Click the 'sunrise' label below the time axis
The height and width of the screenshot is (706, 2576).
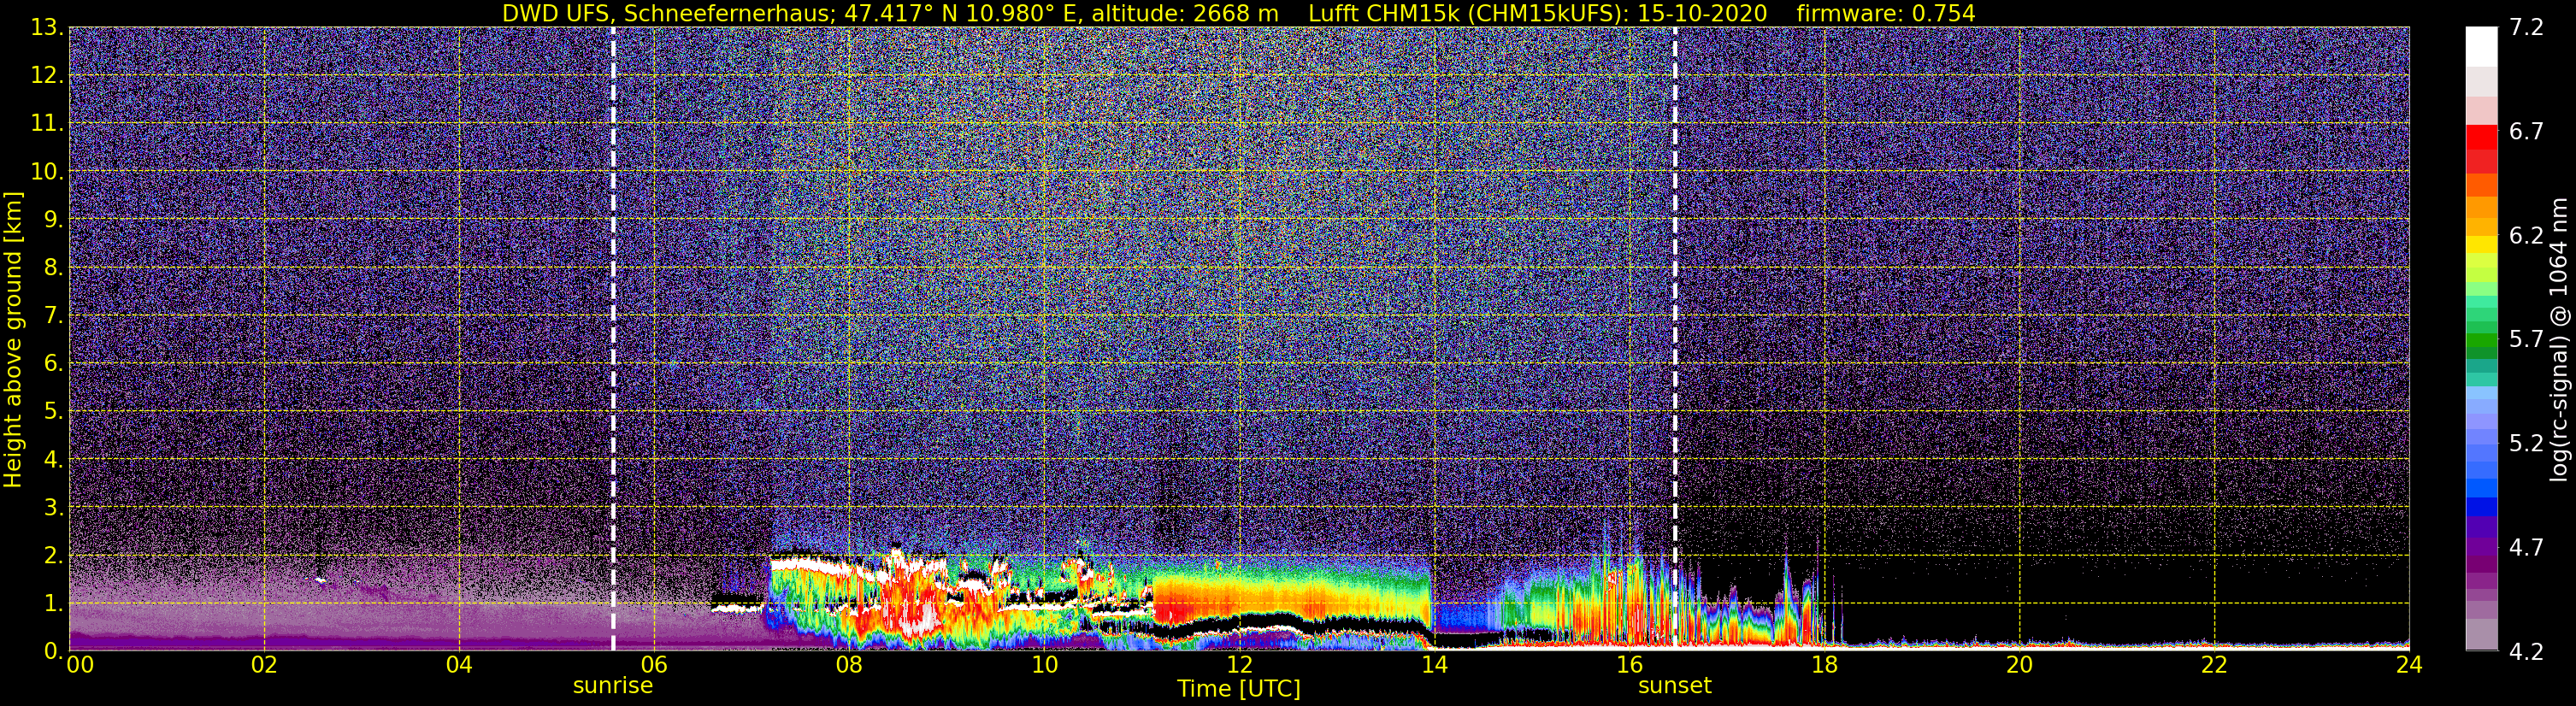pos(613,686)
